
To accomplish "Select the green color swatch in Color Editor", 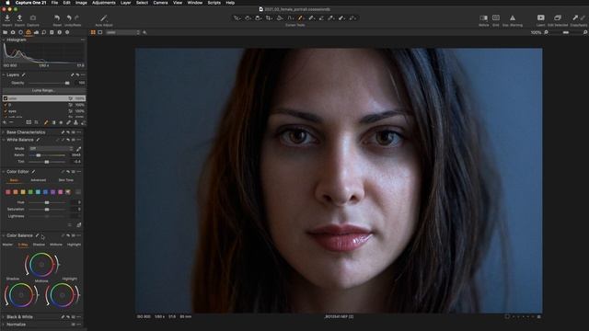I will pos(30,192).
